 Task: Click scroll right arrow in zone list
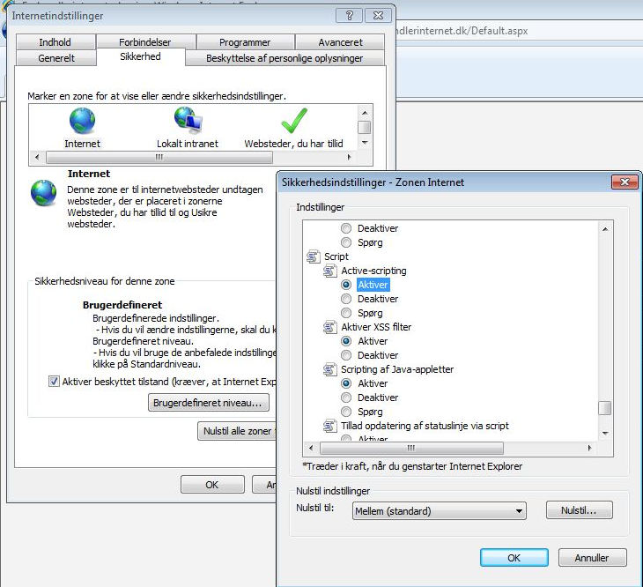click(x=349, y=157)
